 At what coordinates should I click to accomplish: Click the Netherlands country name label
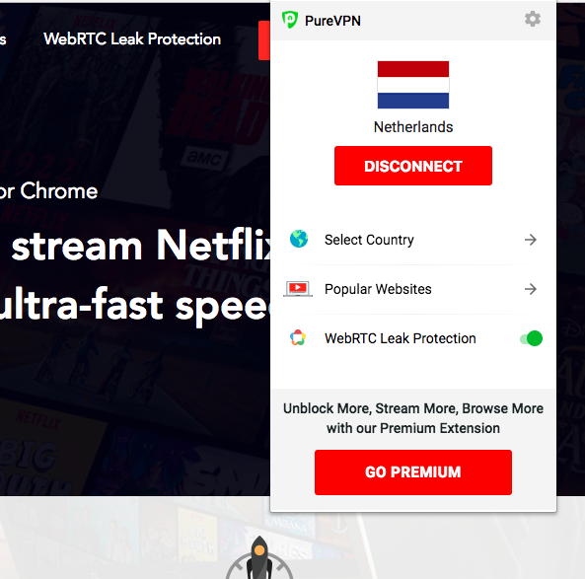(x=413, y=127)
